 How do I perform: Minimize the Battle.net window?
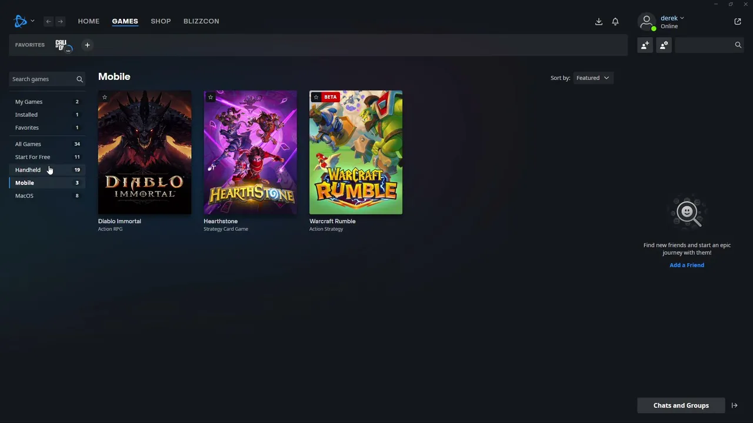[x=716, y=4]
